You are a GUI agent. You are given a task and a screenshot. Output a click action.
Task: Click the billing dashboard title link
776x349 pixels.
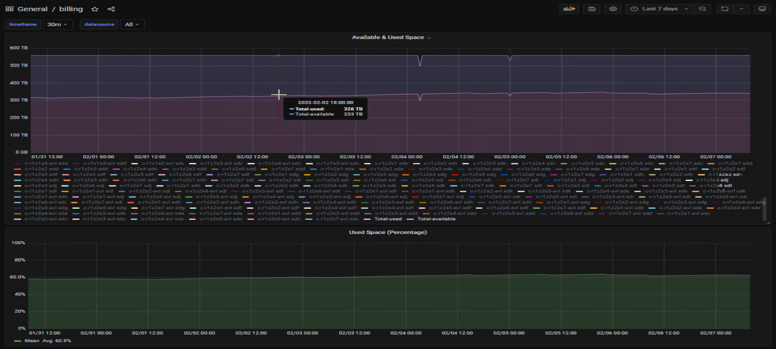click(71, 9)
